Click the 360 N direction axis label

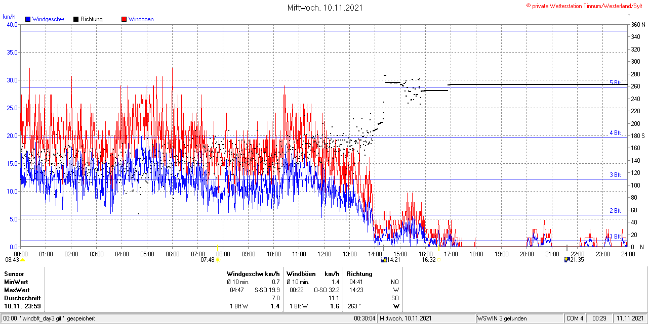637,25
